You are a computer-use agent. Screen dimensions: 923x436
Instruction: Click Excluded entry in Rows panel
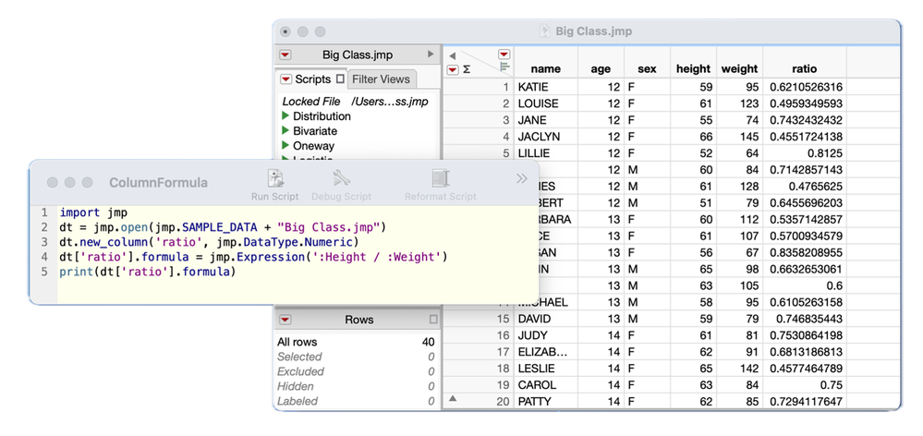click(x=356, y=371)
